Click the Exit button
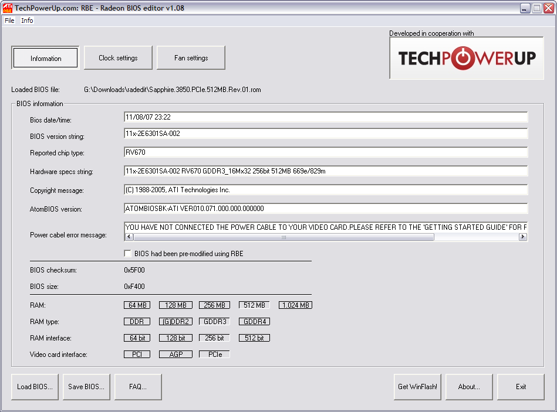This screenshot has width=557, height=412. (x=521, y=387)
